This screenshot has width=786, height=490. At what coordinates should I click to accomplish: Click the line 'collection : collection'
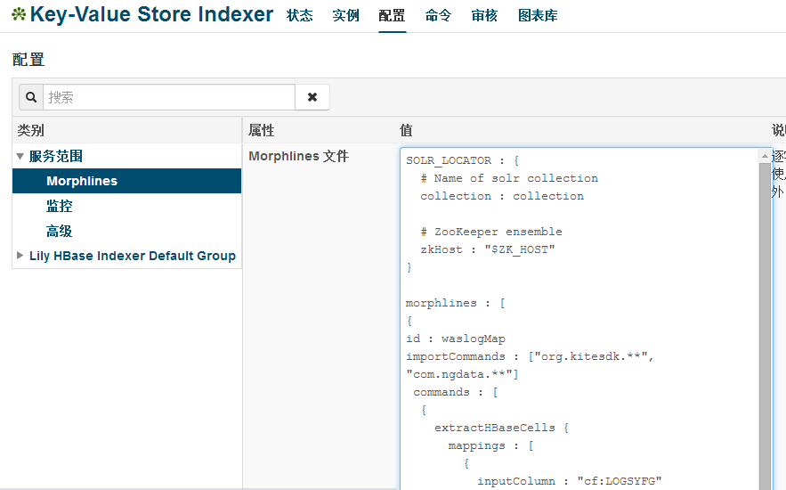pos(502,196)
